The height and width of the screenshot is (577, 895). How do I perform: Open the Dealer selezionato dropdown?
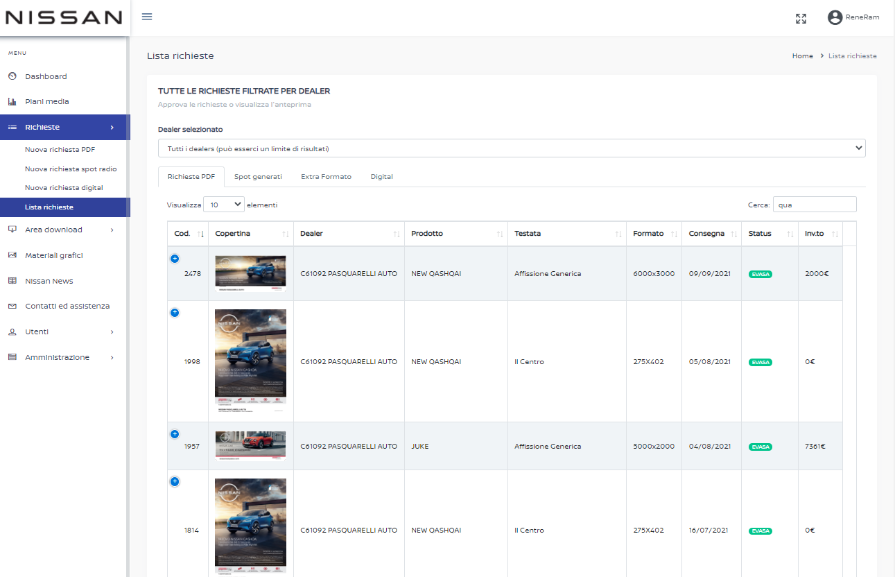512,148
